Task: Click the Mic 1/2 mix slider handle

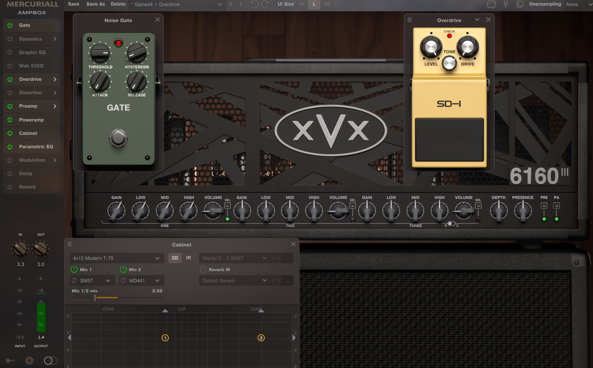Action: click(x=95, y=298)
